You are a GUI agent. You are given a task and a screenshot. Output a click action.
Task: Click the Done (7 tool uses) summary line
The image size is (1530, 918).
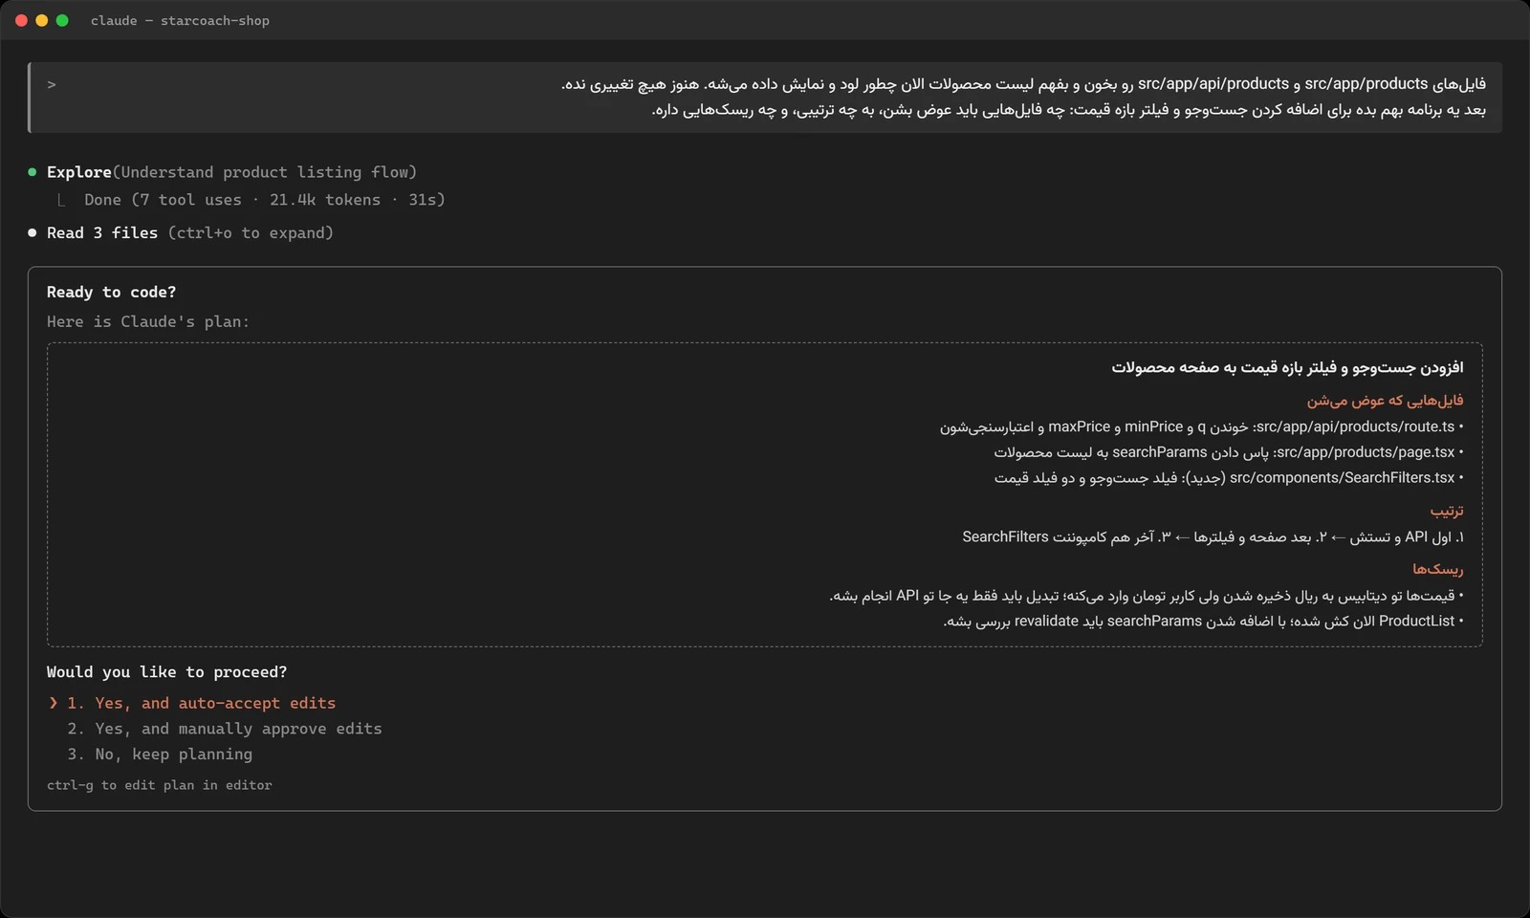(x=264, y=200)
